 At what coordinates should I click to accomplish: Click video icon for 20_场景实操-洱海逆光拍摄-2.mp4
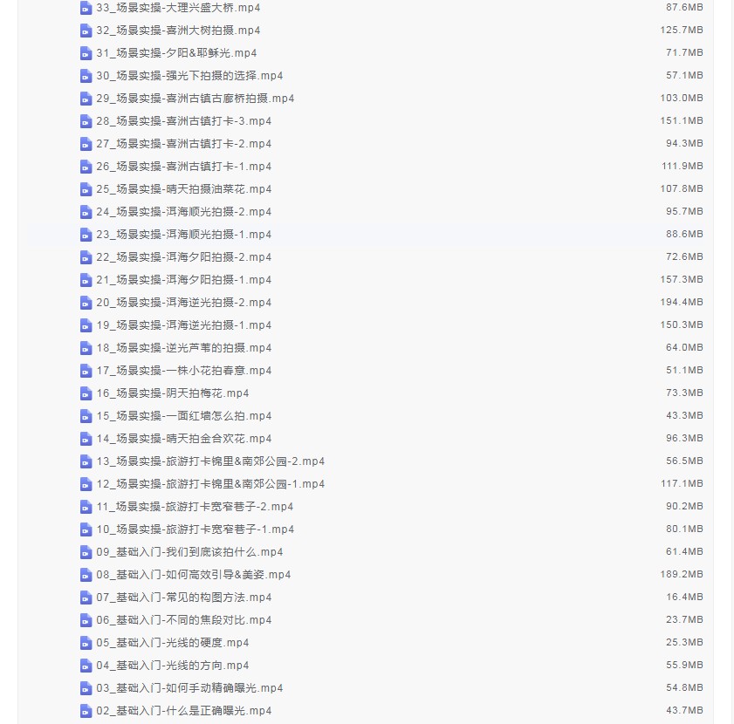(x=86, y=303)
